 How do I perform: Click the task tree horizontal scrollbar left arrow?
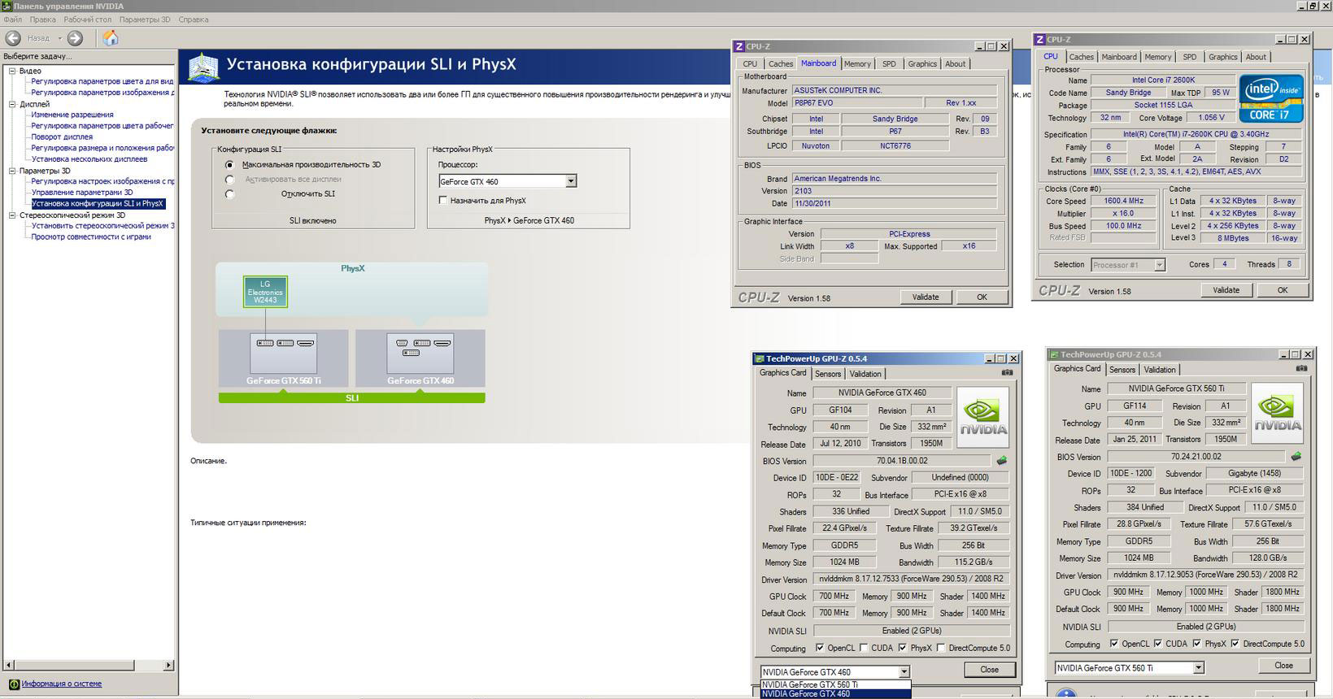tap(8, 665)
